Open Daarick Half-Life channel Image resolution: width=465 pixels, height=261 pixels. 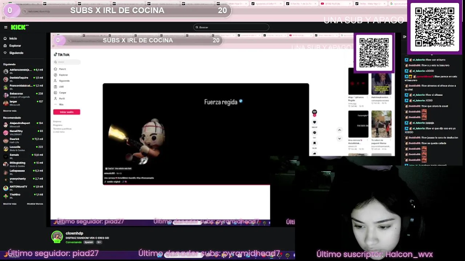pos(23,140)
